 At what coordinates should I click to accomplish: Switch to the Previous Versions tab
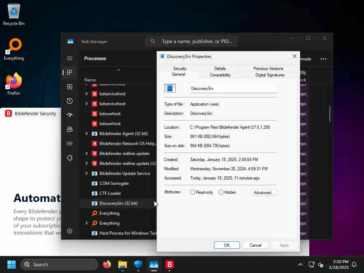click(268, 69)
